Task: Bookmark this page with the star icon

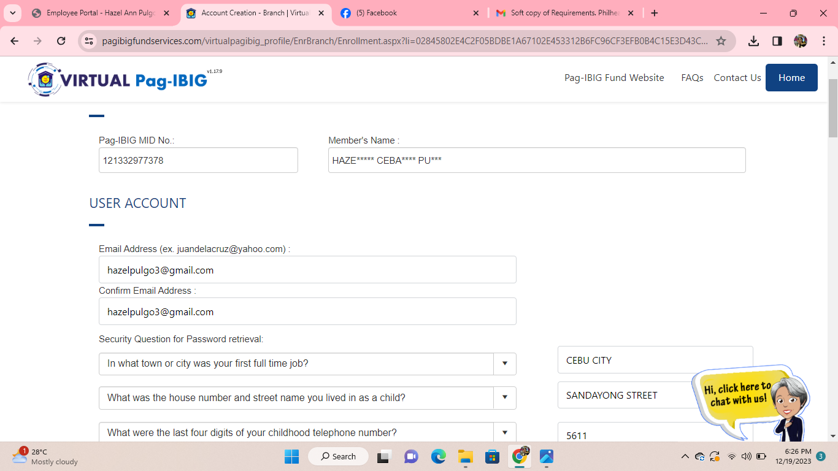Action: [x=721, y=41]
